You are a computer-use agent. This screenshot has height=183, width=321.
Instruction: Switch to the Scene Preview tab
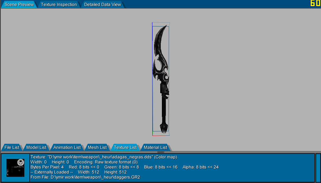click(x=19, y=4)
